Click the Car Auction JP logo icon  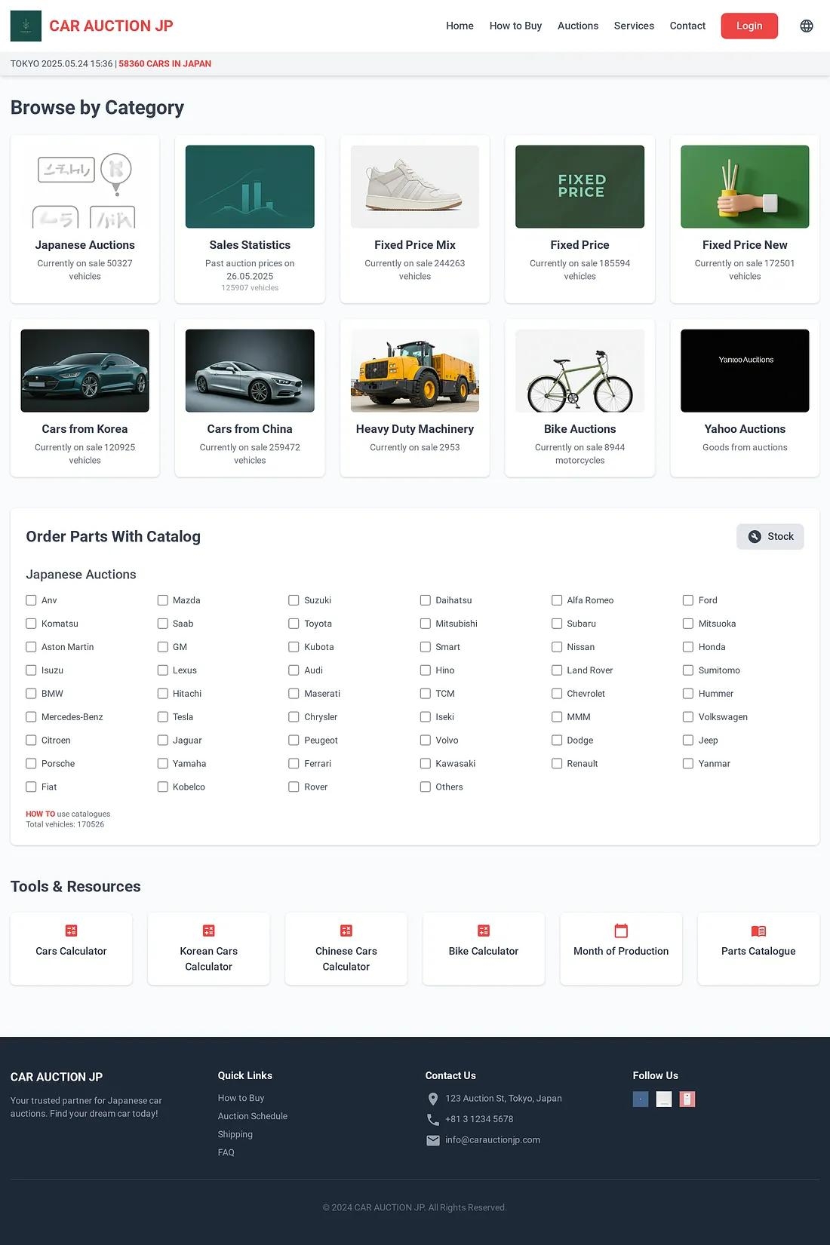pyautogui.click(x=26, y=26)
